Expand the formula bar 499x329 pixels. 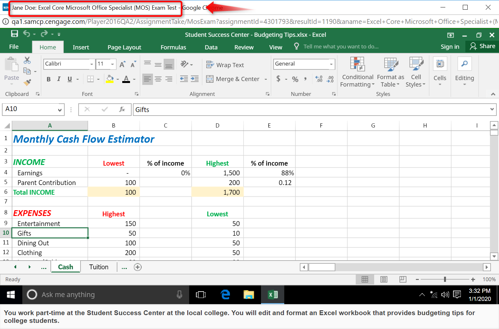[x=492, y=109]
